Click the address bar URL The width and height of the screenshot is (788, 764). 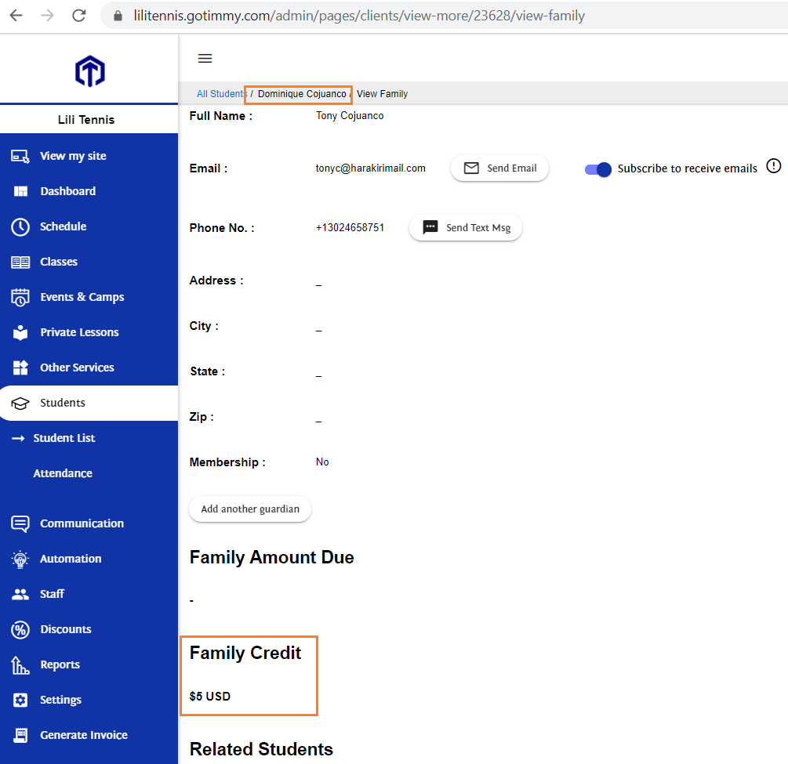[359, 16]
